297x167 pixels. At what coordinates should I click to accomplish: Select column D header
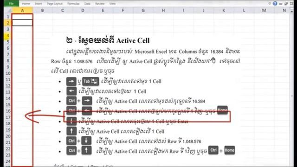click(x=83, y=10)
